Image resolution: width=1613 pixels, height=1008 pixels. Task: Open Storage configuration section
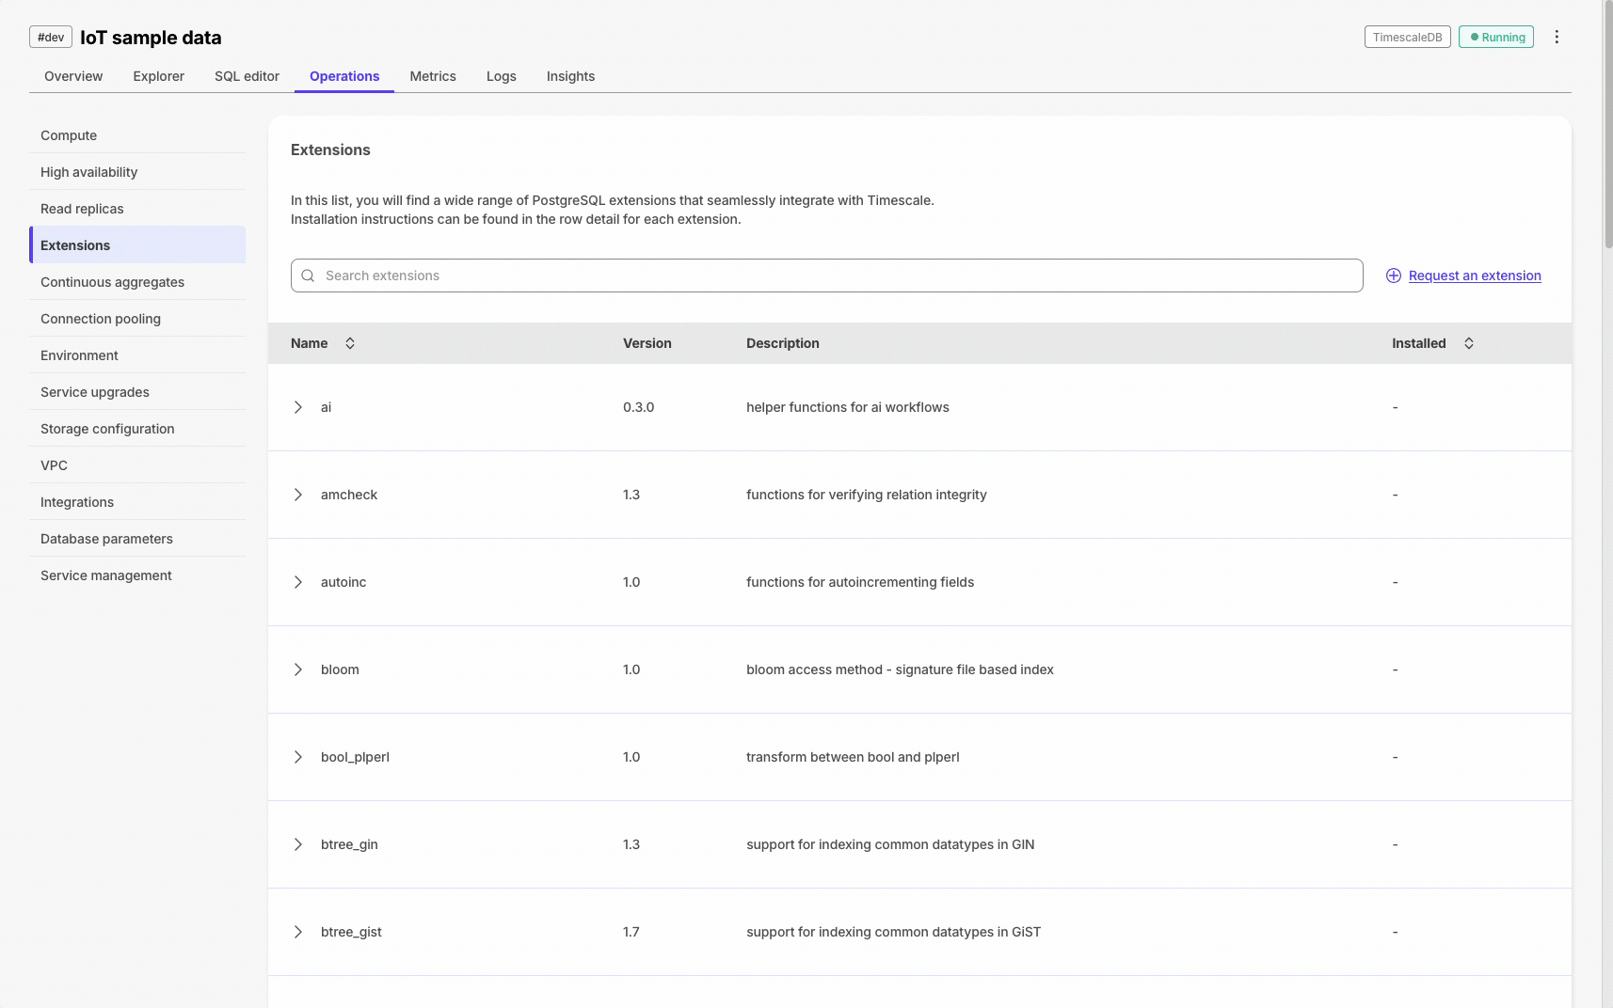coord(137,429)
